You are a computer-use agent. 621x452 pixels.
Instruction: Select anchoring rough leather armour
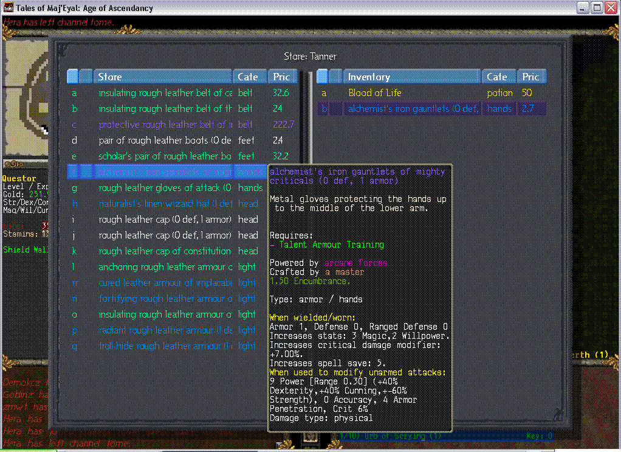pyautogui.click(x=168, y=267)
